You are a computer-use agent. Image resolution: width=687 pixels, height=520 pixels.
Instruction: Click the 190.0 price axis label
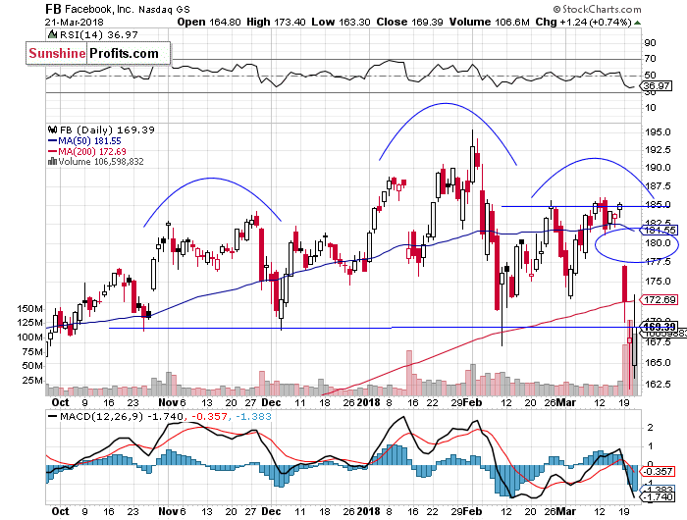click(658, 168)
